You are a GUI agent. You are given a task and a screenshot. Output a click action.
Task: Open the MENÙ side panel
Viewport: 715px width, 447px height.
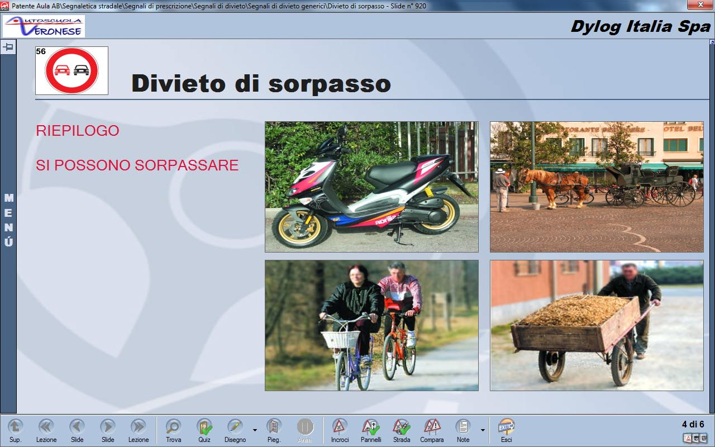point(8,220)
